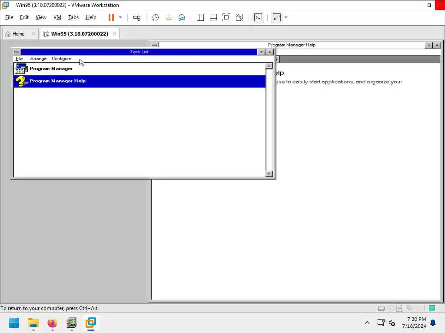Click Task List scrollbar down arrow
The image size is (445, 333).
coord(269,173)
